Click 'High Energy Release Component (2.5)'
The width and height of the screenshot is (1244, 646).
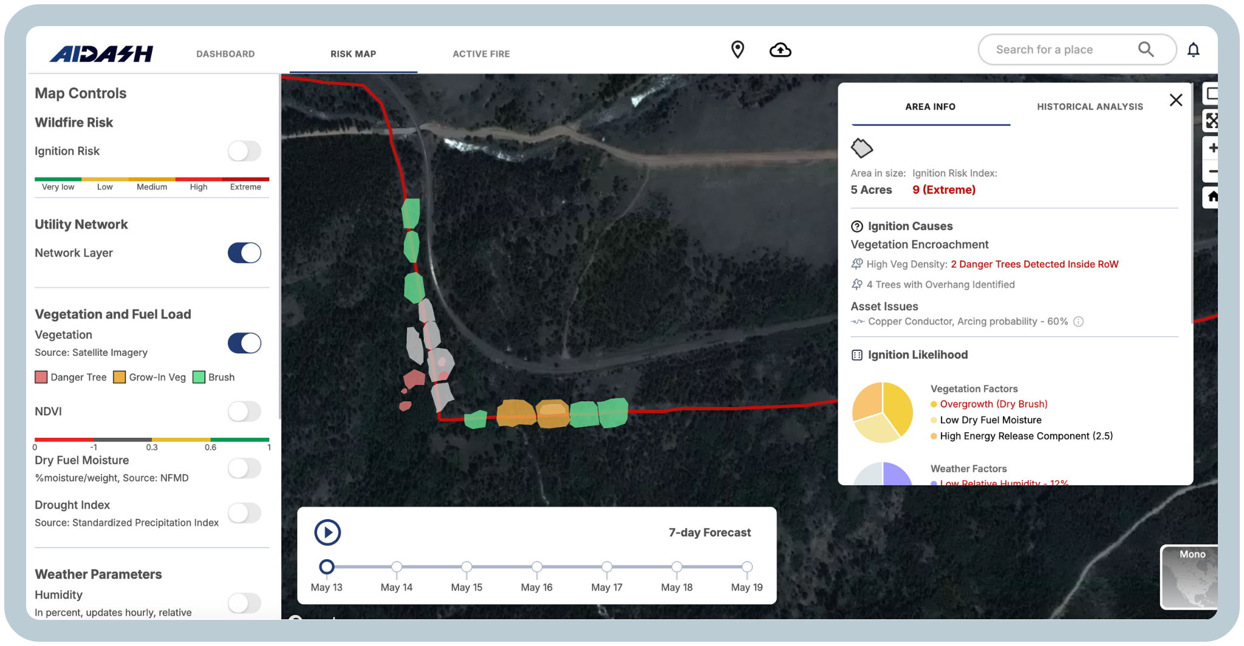click(x=1027, y=437)
